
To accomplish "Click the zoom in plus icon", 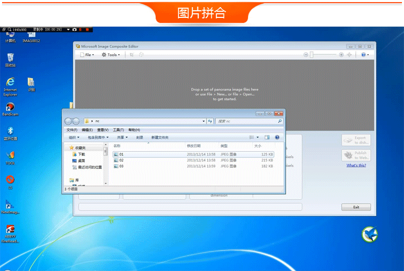I will click(341, 55).
